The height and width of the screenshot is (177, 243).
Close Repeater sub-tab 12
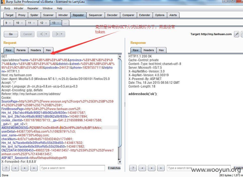[46, 23]
